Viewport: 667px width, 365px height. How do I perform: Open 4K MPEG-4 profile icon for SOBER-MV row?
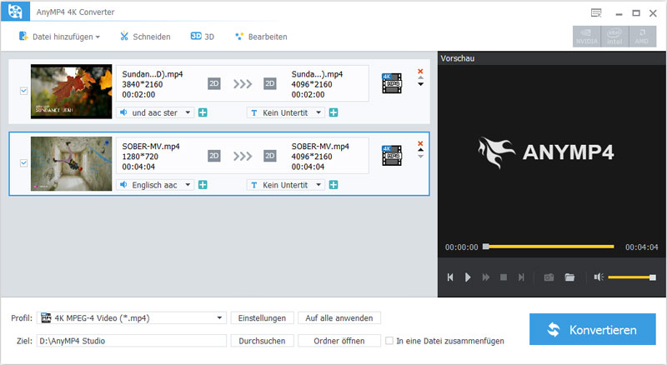click(x=392, y=156)
